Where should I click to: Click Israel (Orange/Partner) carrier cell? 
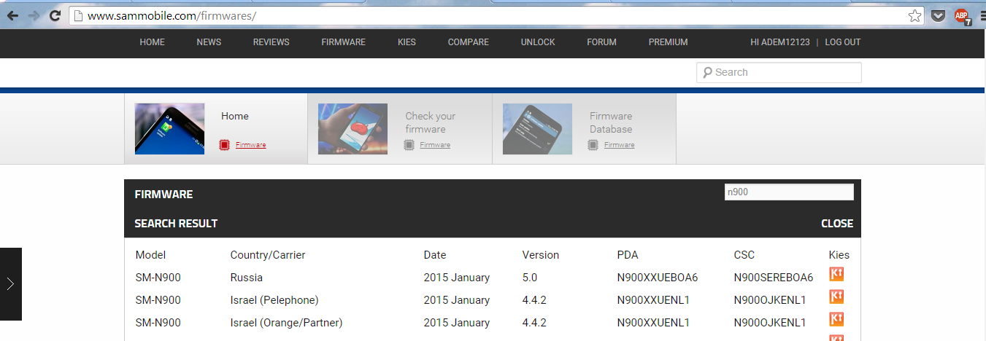tap(287, 323)
